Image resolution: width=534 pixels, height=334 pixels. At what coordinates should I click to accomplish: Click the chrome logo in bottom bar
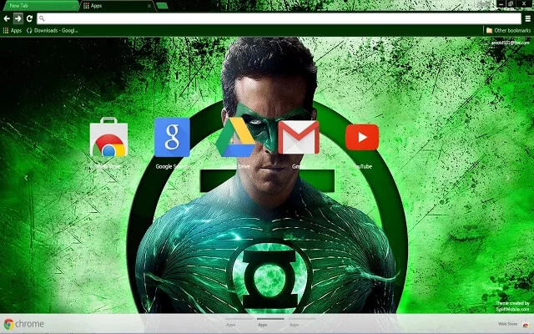pos(24,324)
